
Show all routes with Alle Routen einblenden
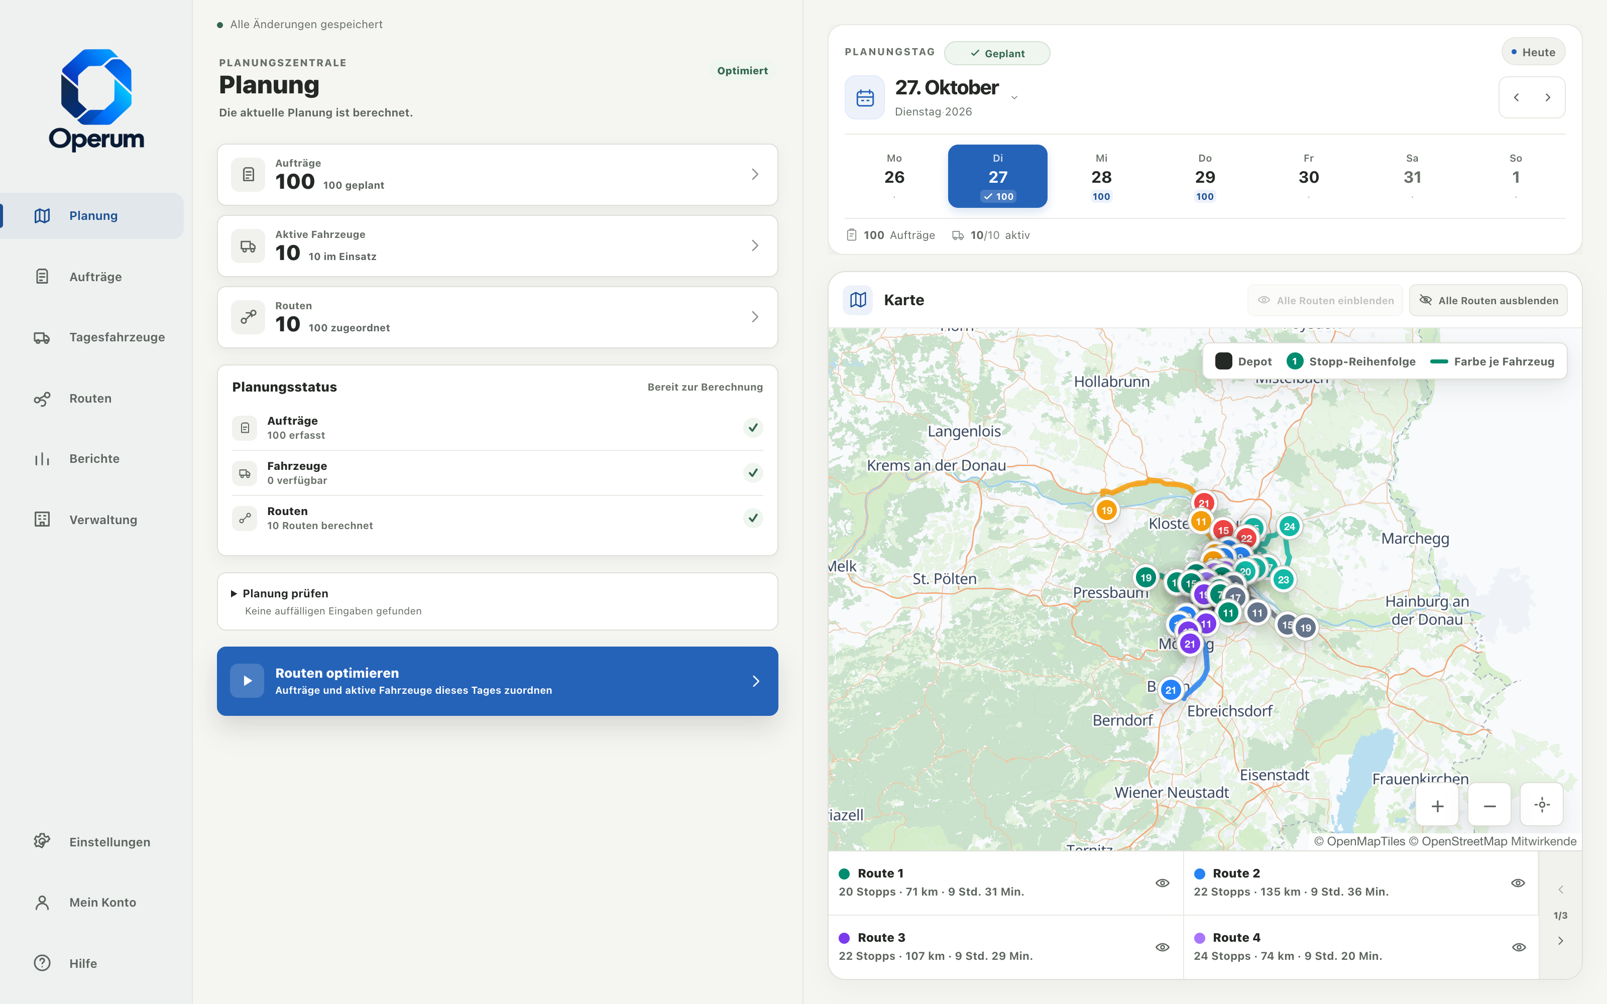click(1325, 301)
